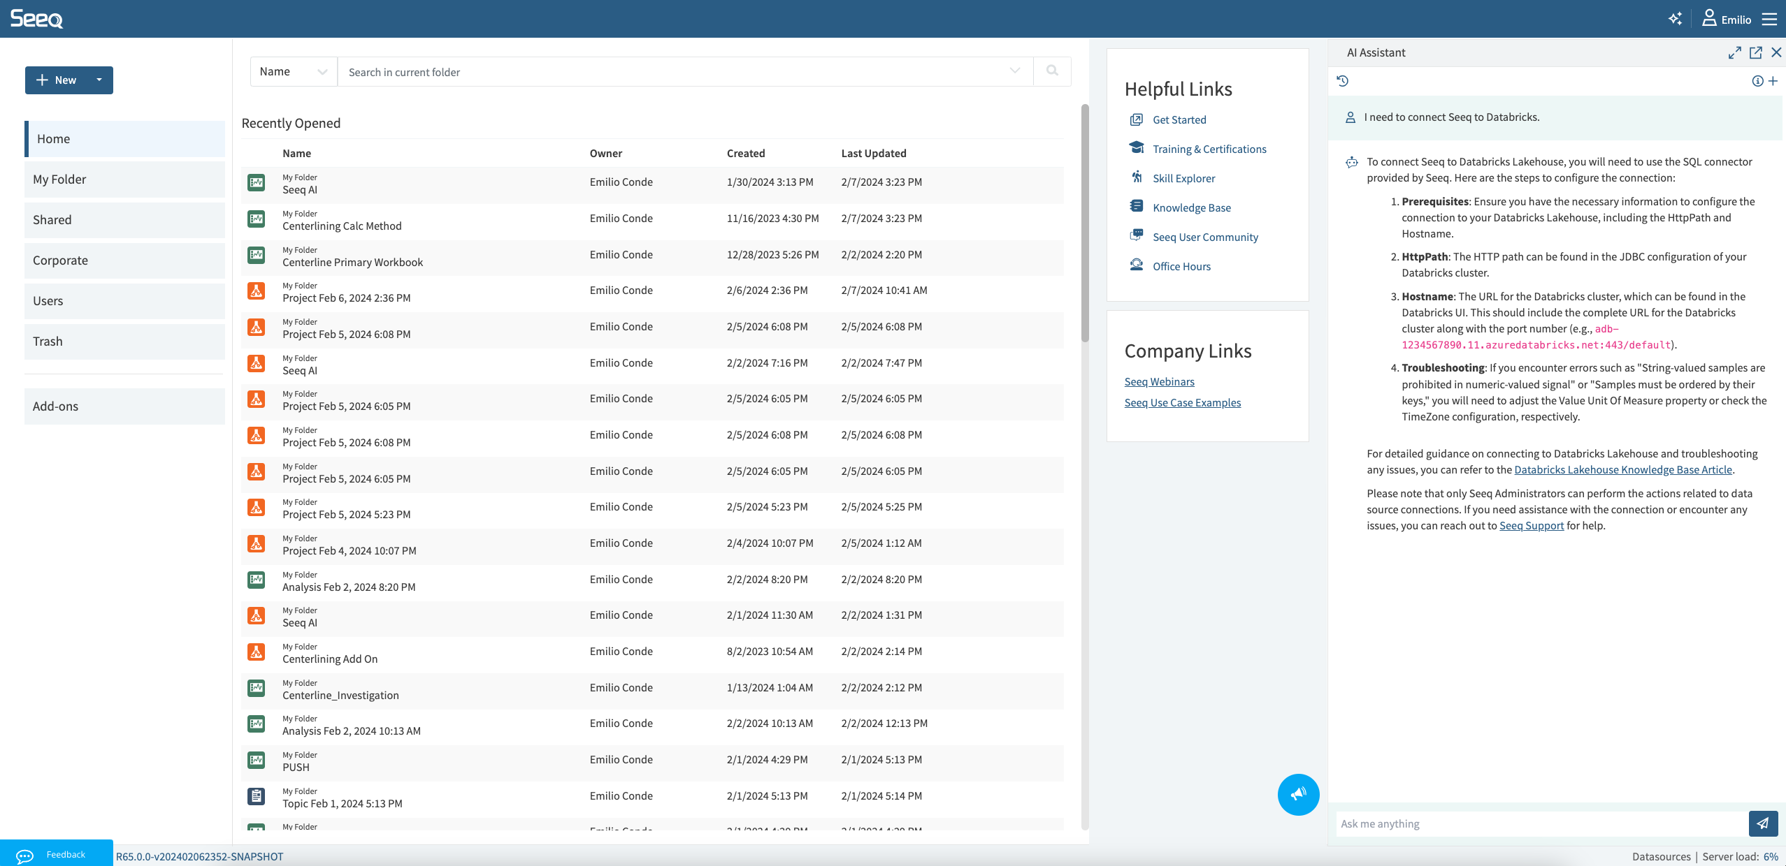Toggle the AI Assistant close button

pos(1775,51)
